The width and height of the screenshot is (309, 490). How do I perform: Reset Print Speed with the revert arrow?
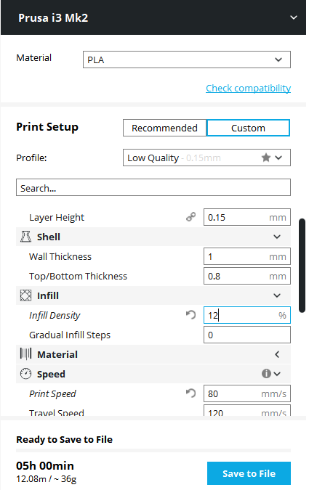click(190, 393)
